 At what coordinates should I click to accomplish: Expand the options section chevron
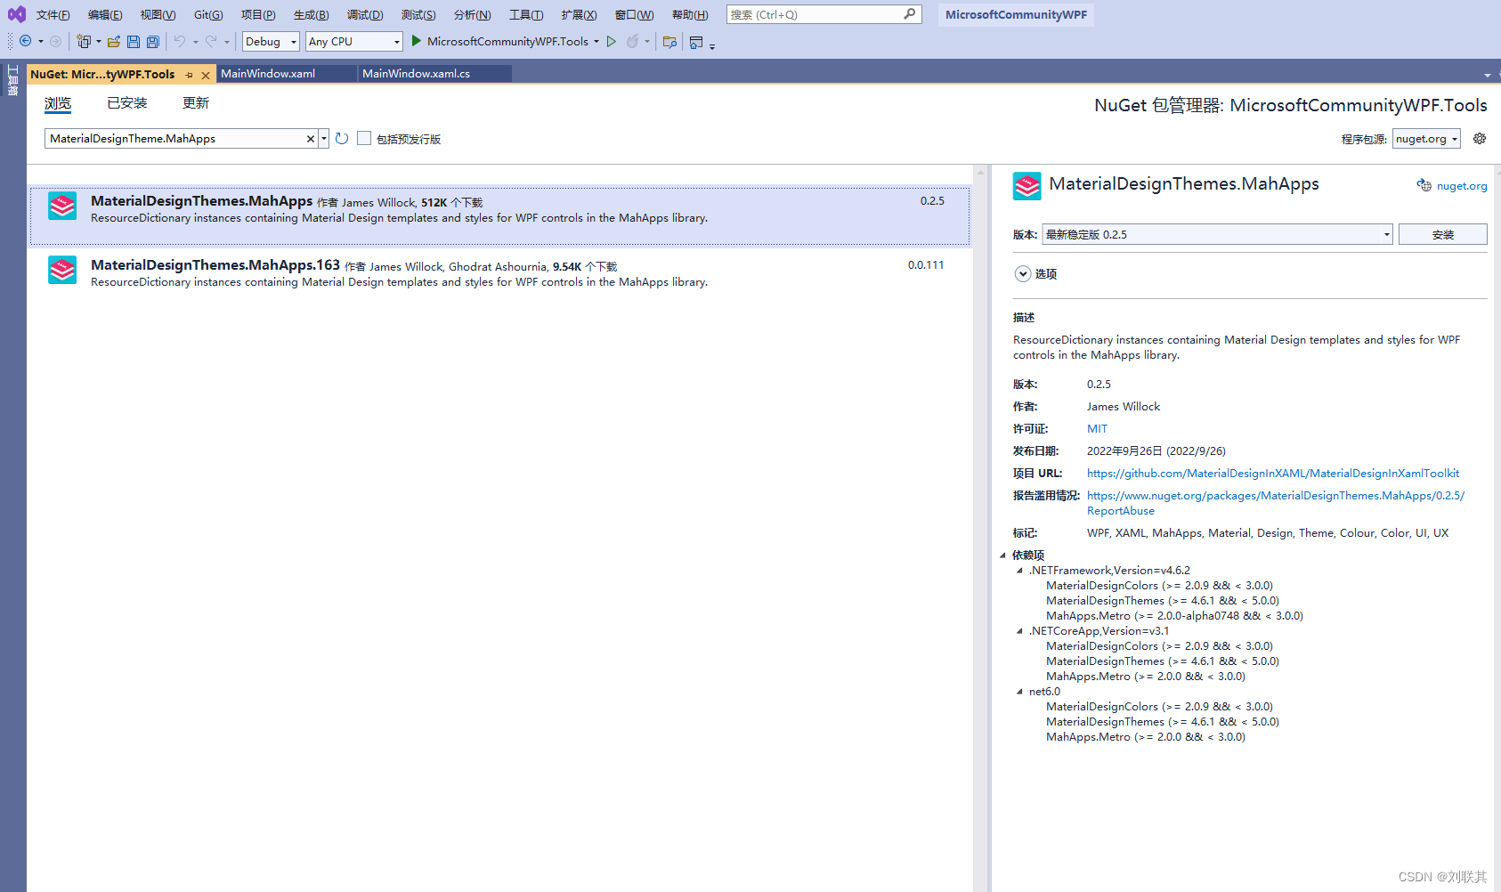[x=1023, y=274]
